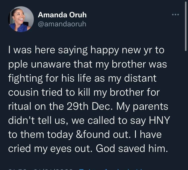Click the scrollbar thumb on the right edge

(x=185, y=25)
